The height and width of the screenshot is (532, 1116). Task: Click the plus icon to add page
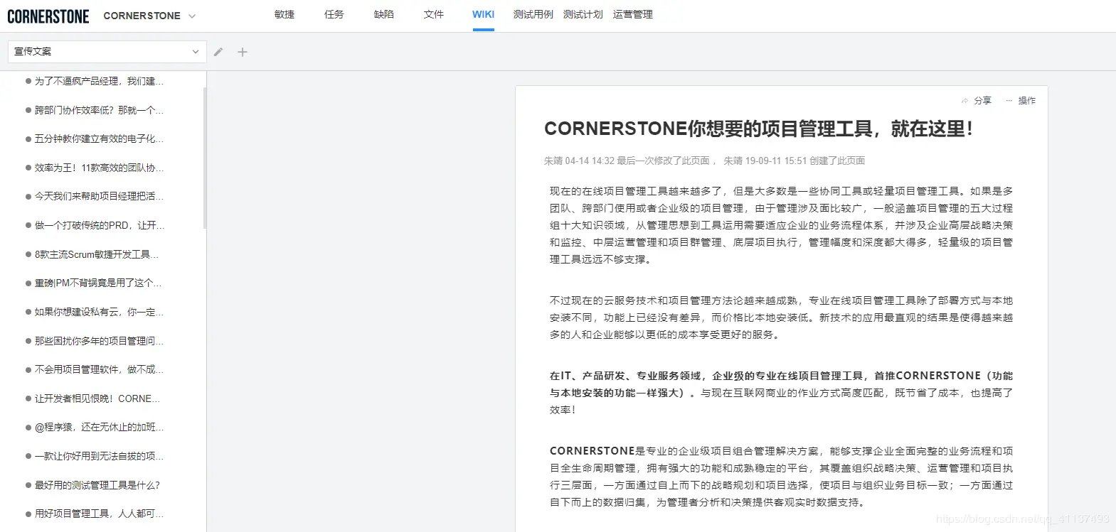(243, 52)
